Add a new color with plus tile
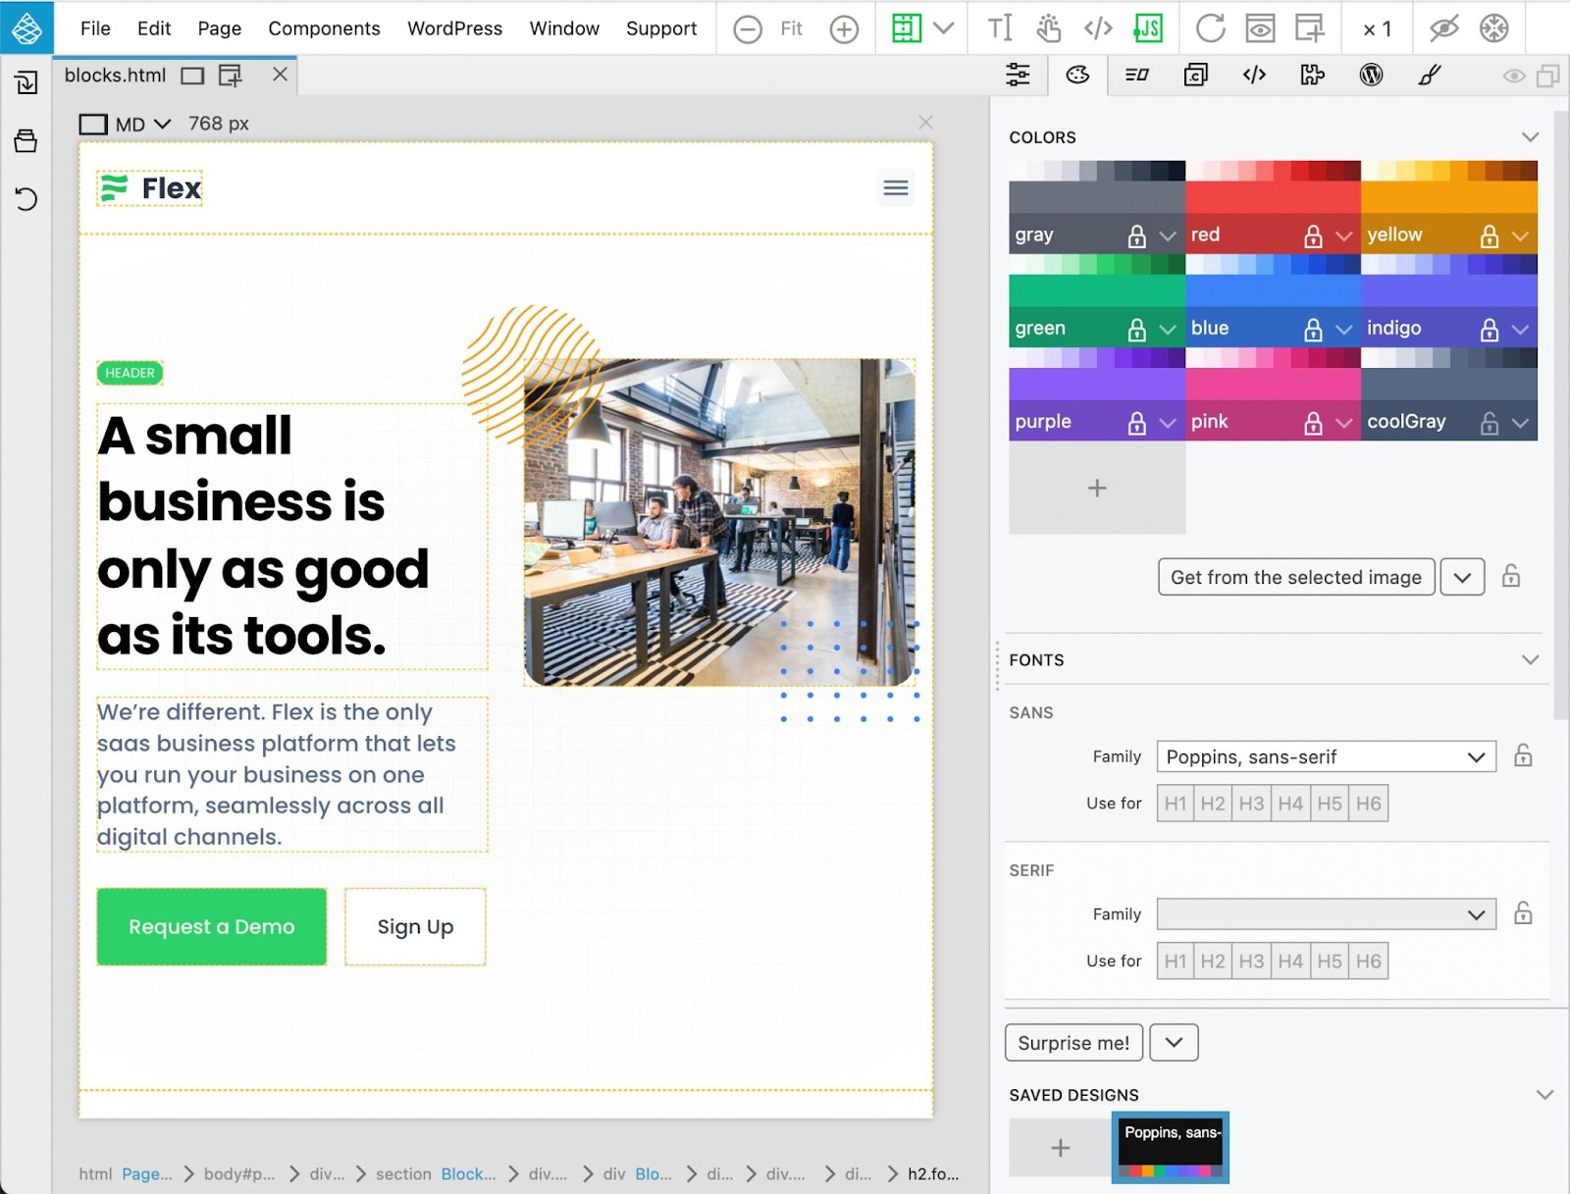The height and width of the screenshot is (1194, 1570). (1097, 488)
